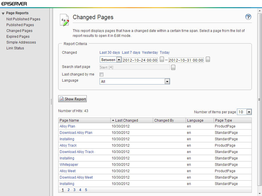Open the Alloy Meet page
The height and width of the screenshot is (196, 262).
[68, 171]
